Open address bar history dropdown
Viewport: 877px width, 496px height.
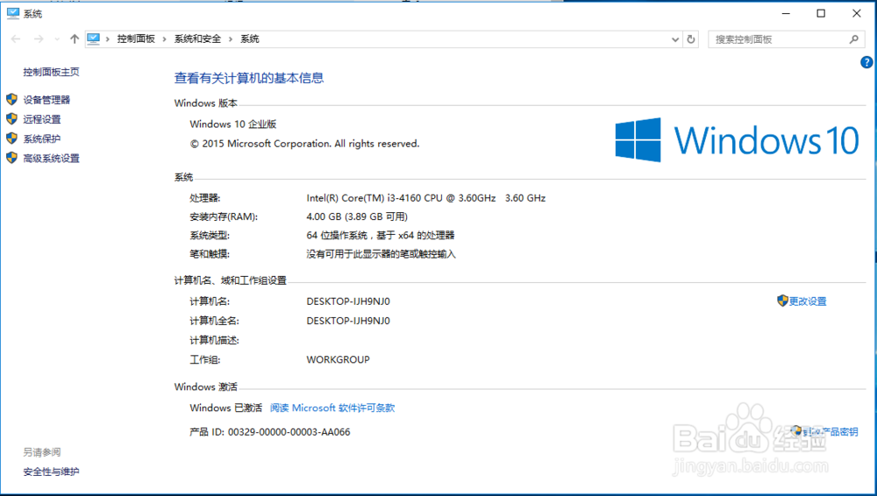675,39
